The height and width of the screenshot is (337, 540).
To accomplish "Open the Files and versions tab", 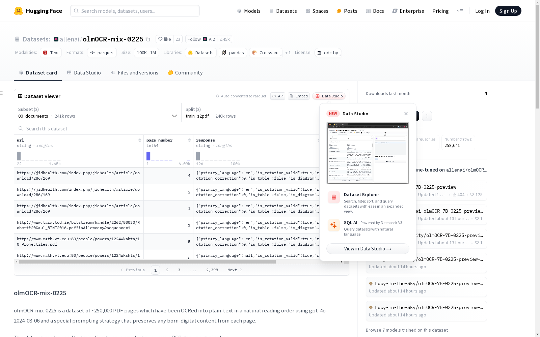I will point(134,73).
